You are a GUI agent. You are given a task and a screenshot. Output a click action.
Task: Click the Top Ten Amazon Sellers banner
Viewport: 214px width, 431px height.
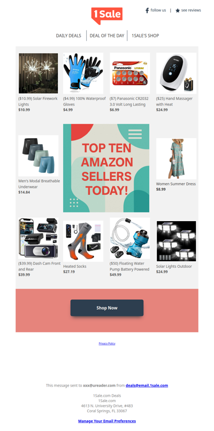click(106, 168)
